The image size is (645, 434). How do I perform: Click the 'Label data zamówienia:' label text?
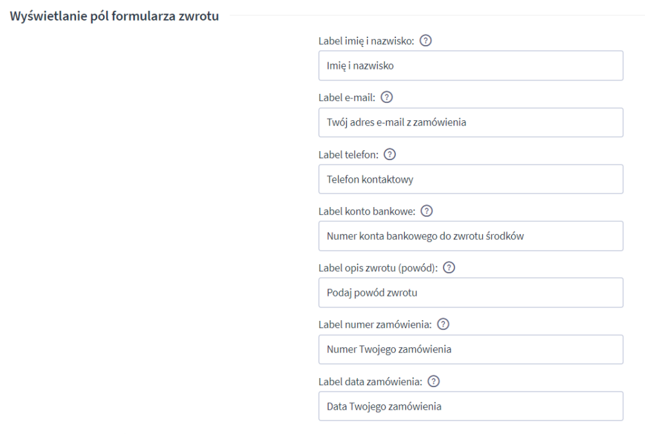click(370, 382)
